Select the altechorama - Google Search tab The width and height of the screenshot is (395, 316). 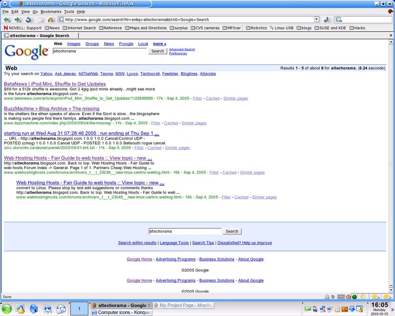[41, 36]
